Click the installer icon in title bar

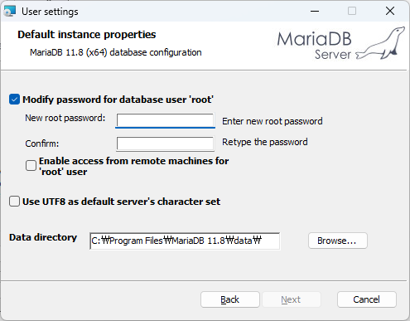click(10, 12)
